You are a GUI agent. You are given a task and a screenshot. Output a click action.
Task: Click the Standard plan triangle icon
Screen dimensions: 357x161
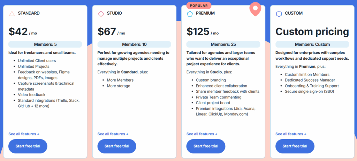click(x=12, y=14)
